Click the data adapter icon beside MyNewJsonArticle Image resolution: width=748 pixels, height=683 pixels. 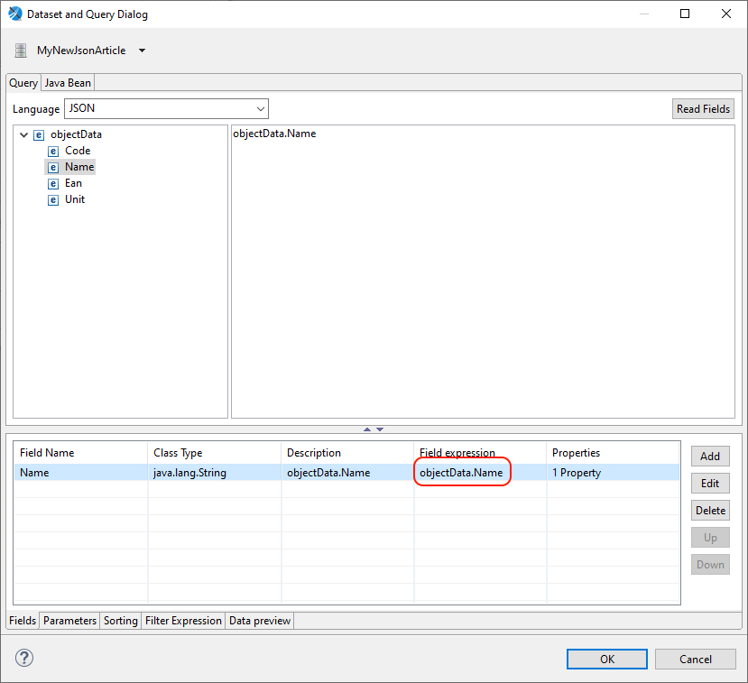point(21,51)
